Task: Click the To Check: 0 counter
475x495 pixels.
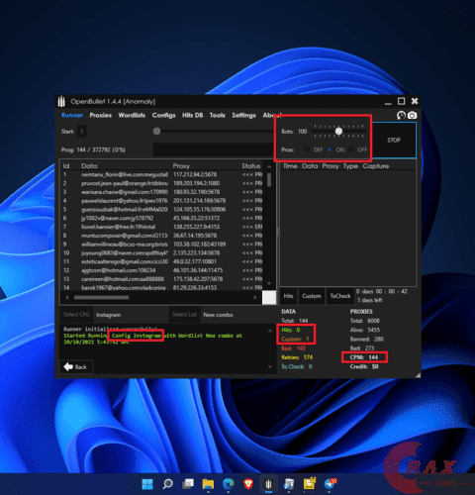Action: pyautogui.click(x=297, y=366)
